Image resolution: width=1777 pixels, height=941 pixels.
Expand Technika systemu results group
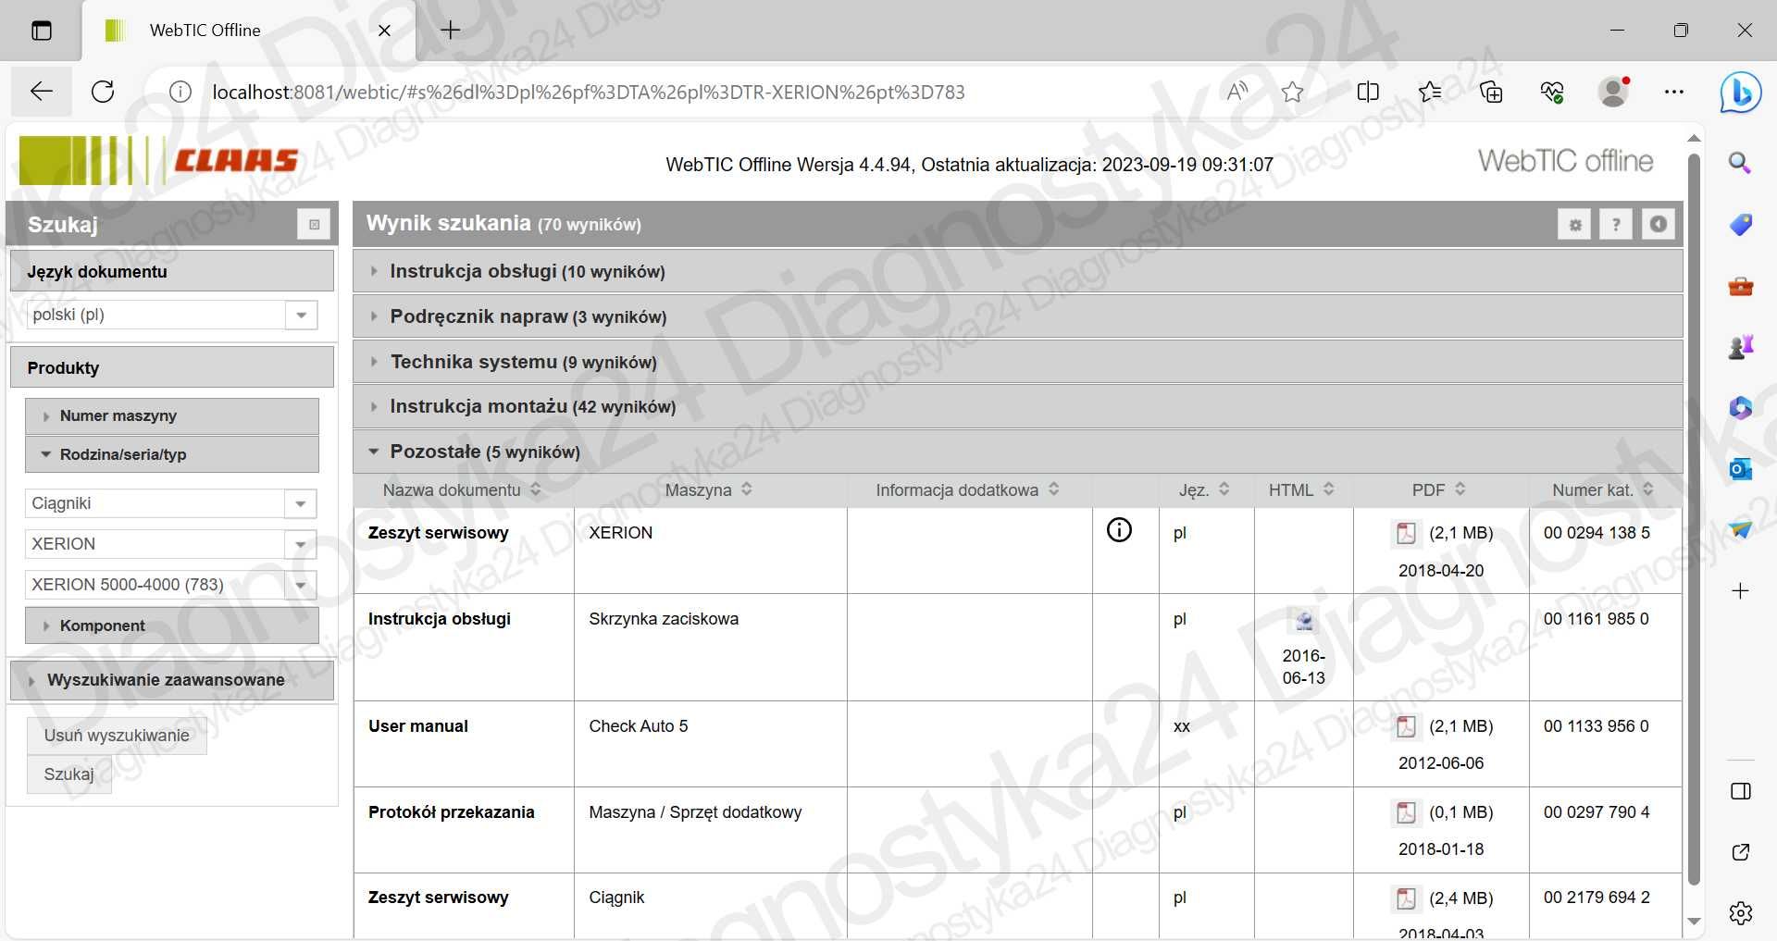[x=1018, y=362]
